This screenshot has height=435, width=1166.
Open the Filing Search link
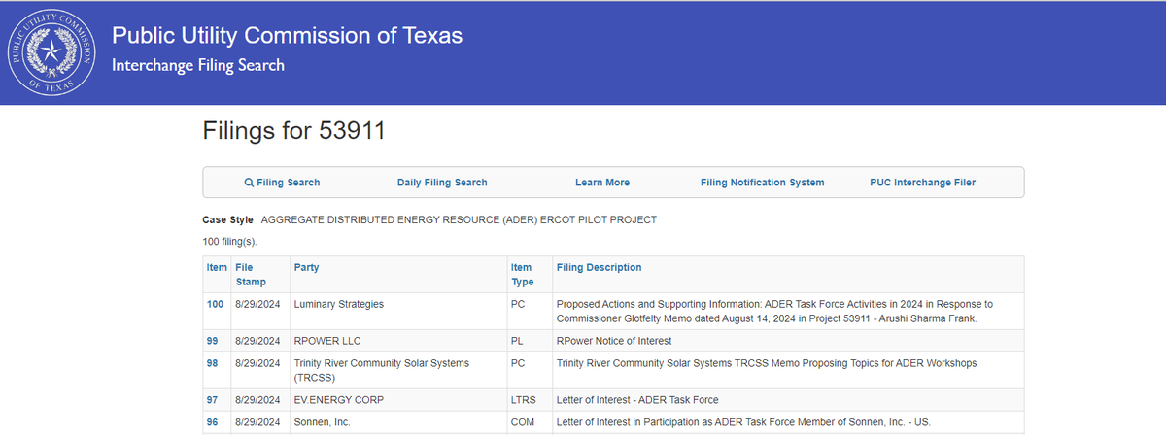tap(282, 183)
